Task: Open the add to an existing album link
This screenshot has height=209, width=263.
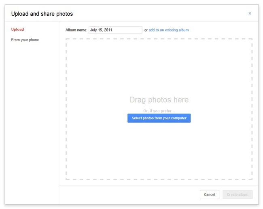Action: coord(169,30)
